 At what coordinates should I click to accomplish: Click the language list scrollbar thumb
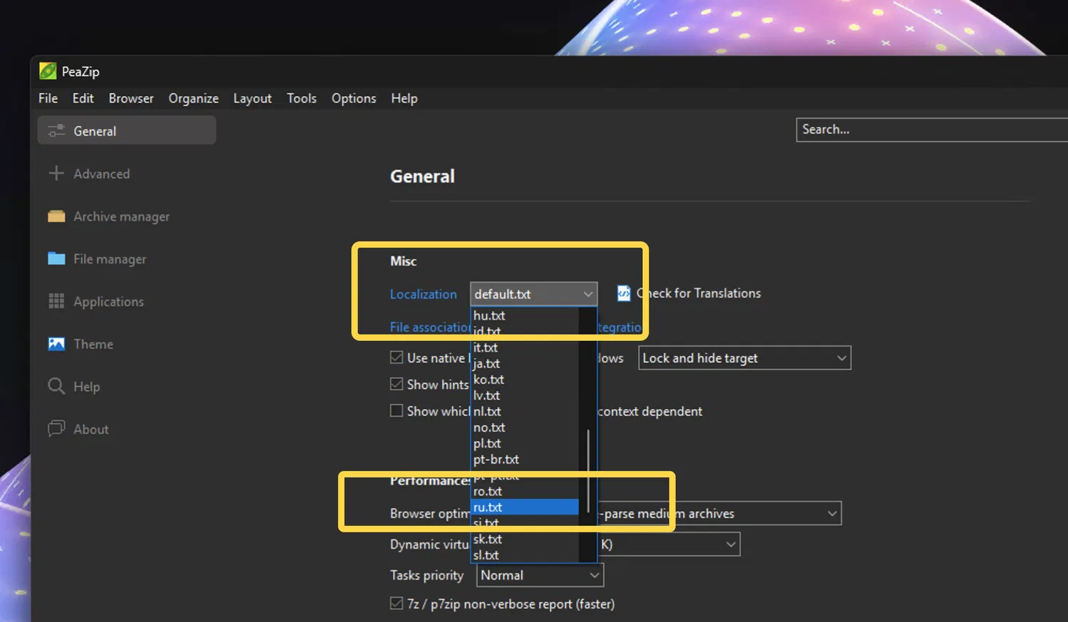[x=588, y=470]
